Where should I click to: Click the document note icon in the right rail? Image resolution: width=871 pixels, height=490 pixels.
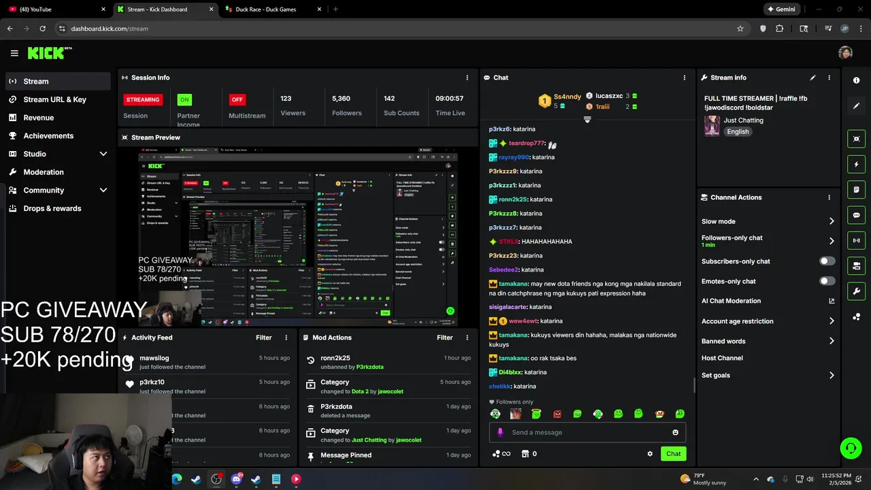856,189
